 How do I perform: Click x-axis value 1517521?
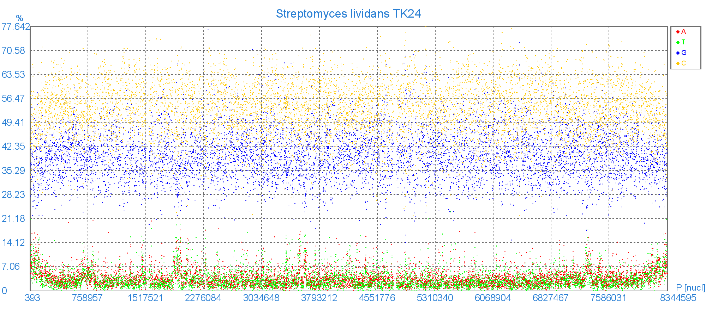point(145,298)
